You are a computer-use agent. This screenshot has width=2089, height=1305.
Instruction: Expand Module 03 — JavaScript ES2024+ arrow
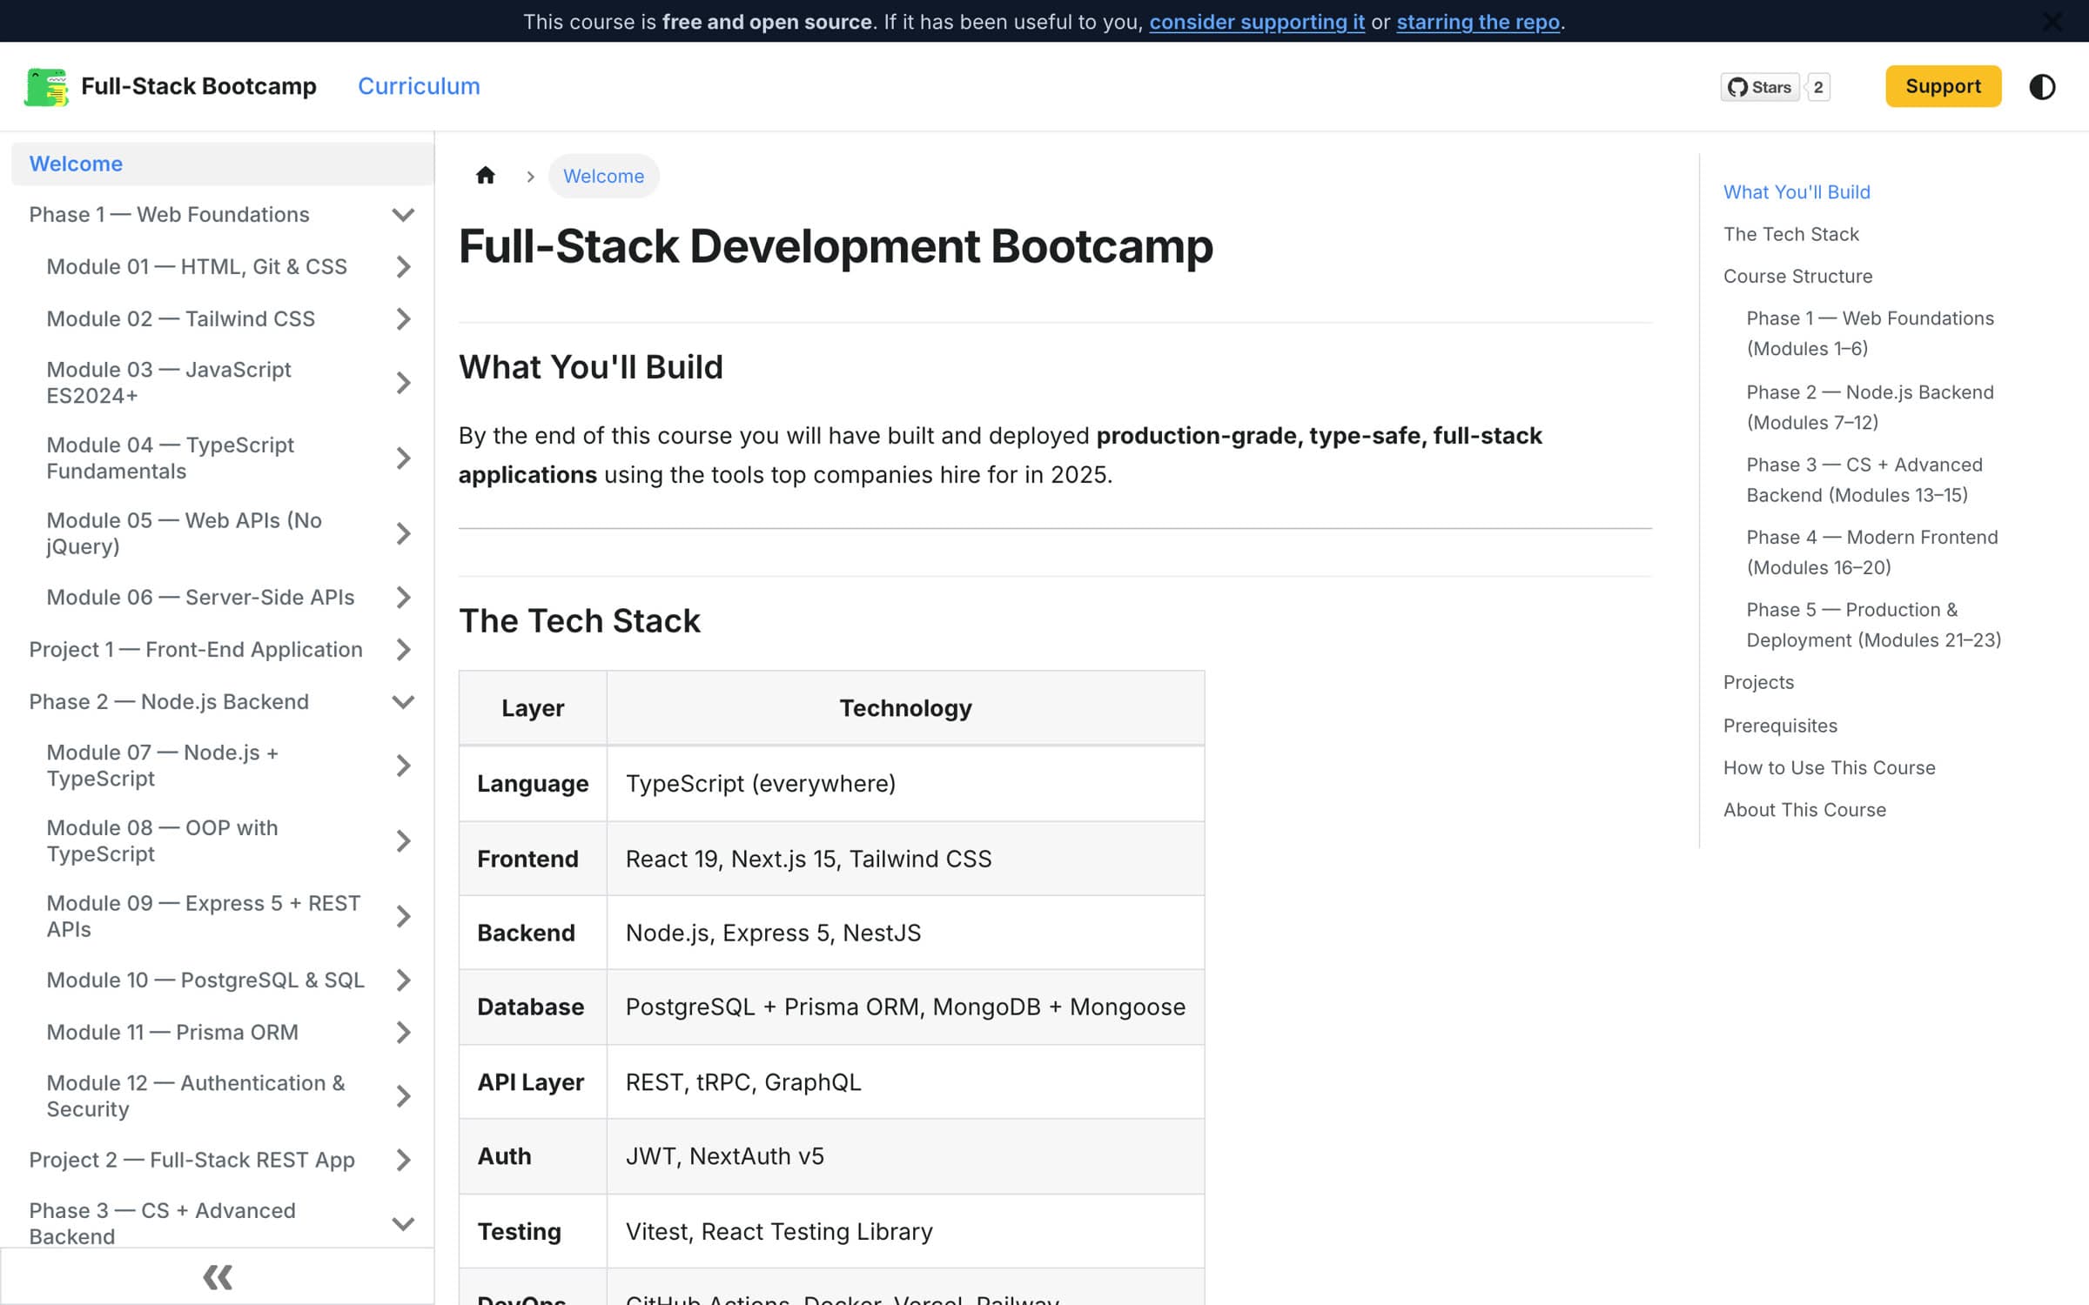tap(403, 383)
